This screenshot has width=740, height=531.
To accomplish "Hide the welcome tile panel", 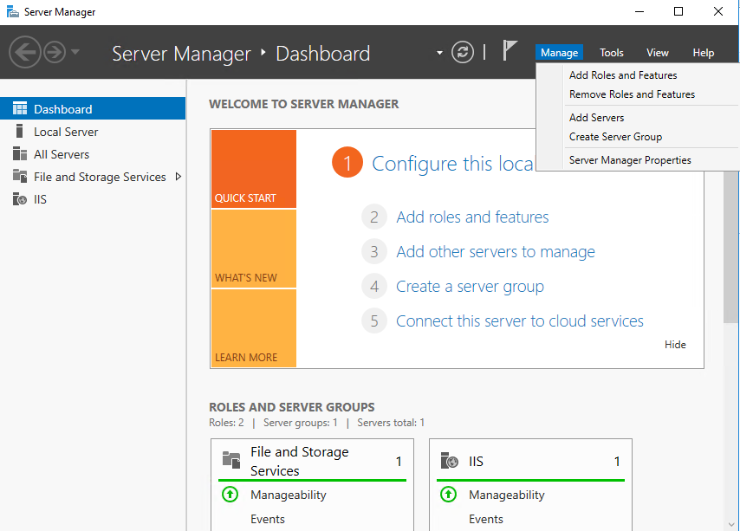I will coord(675,345).
